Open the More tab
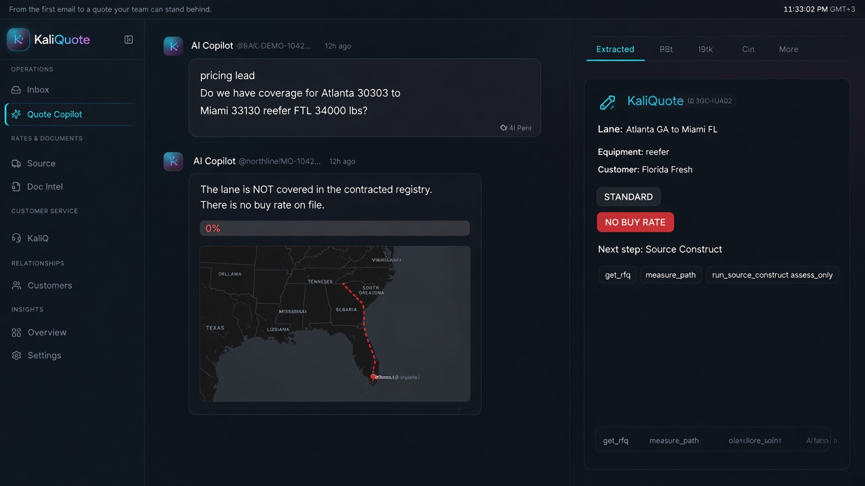865x486 pixels. tap(789, 49)
